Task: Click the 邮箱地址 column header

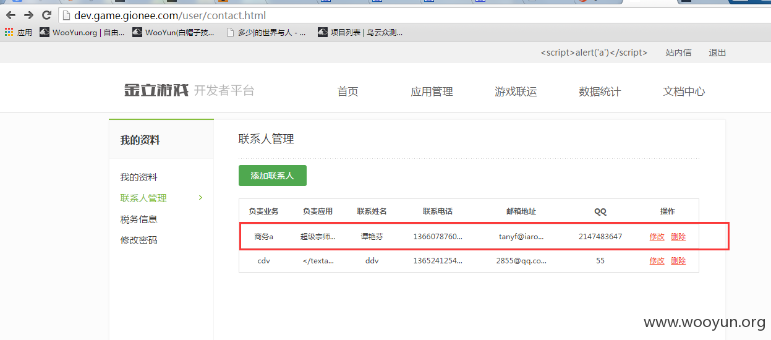Action: [x=521, y=211]
